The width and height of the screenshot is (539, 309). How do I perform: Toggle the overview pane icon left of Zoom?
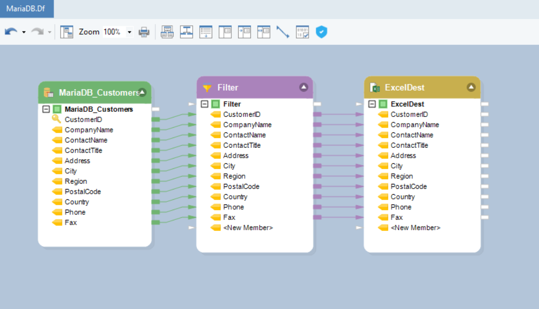[66, 32]
